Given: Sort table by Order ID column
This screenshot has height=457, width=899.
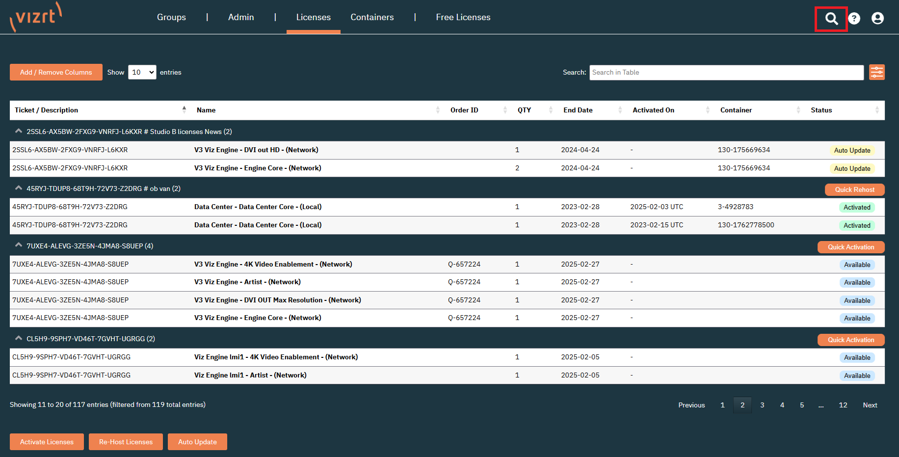Looking at the screenshot, I should pyautogui.click(x=479, y=110).
